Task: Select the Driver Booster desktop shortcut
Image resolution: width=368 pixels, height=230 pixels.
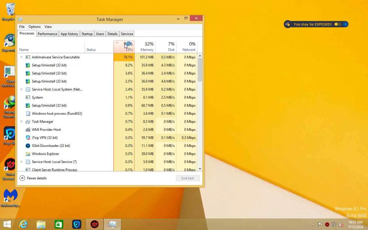Action: [x=9, y=169]
